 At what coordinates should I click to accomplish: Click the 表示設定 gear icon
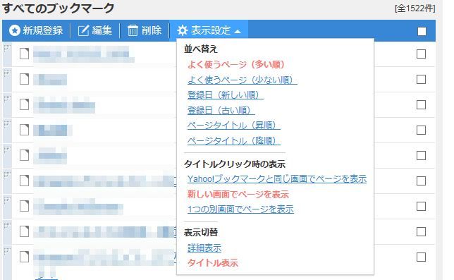click(183, 30)
